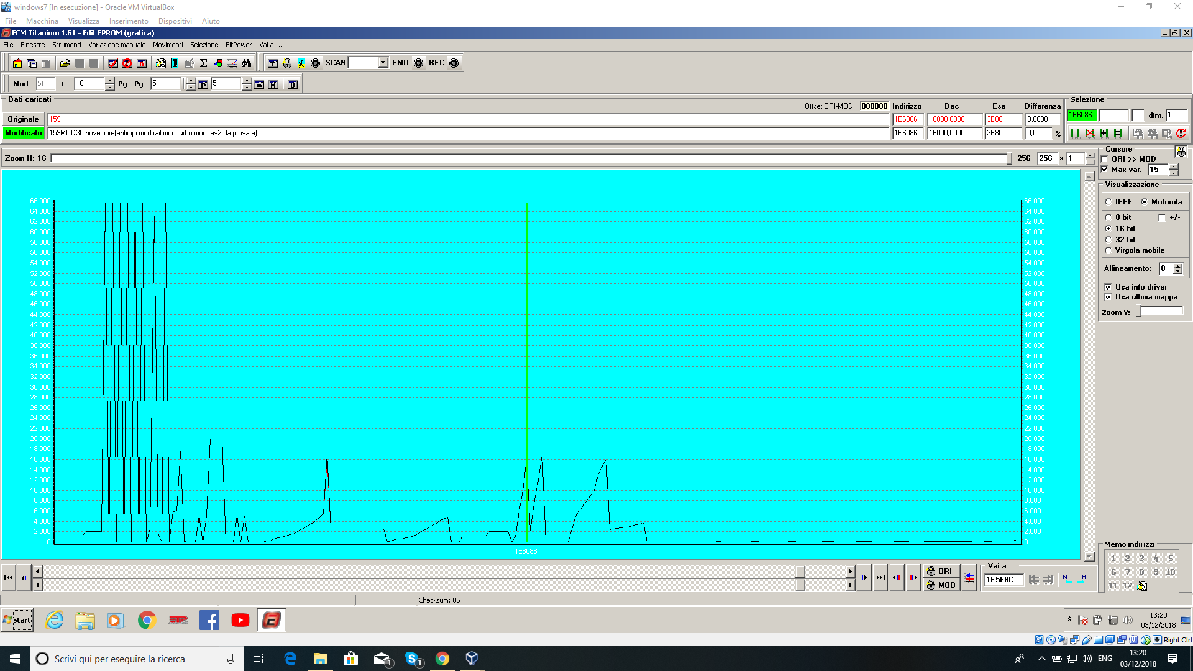1193x671 pixels.
Task: Click the 'P' page button in Mod bar
Action: [x=203, y=84]
